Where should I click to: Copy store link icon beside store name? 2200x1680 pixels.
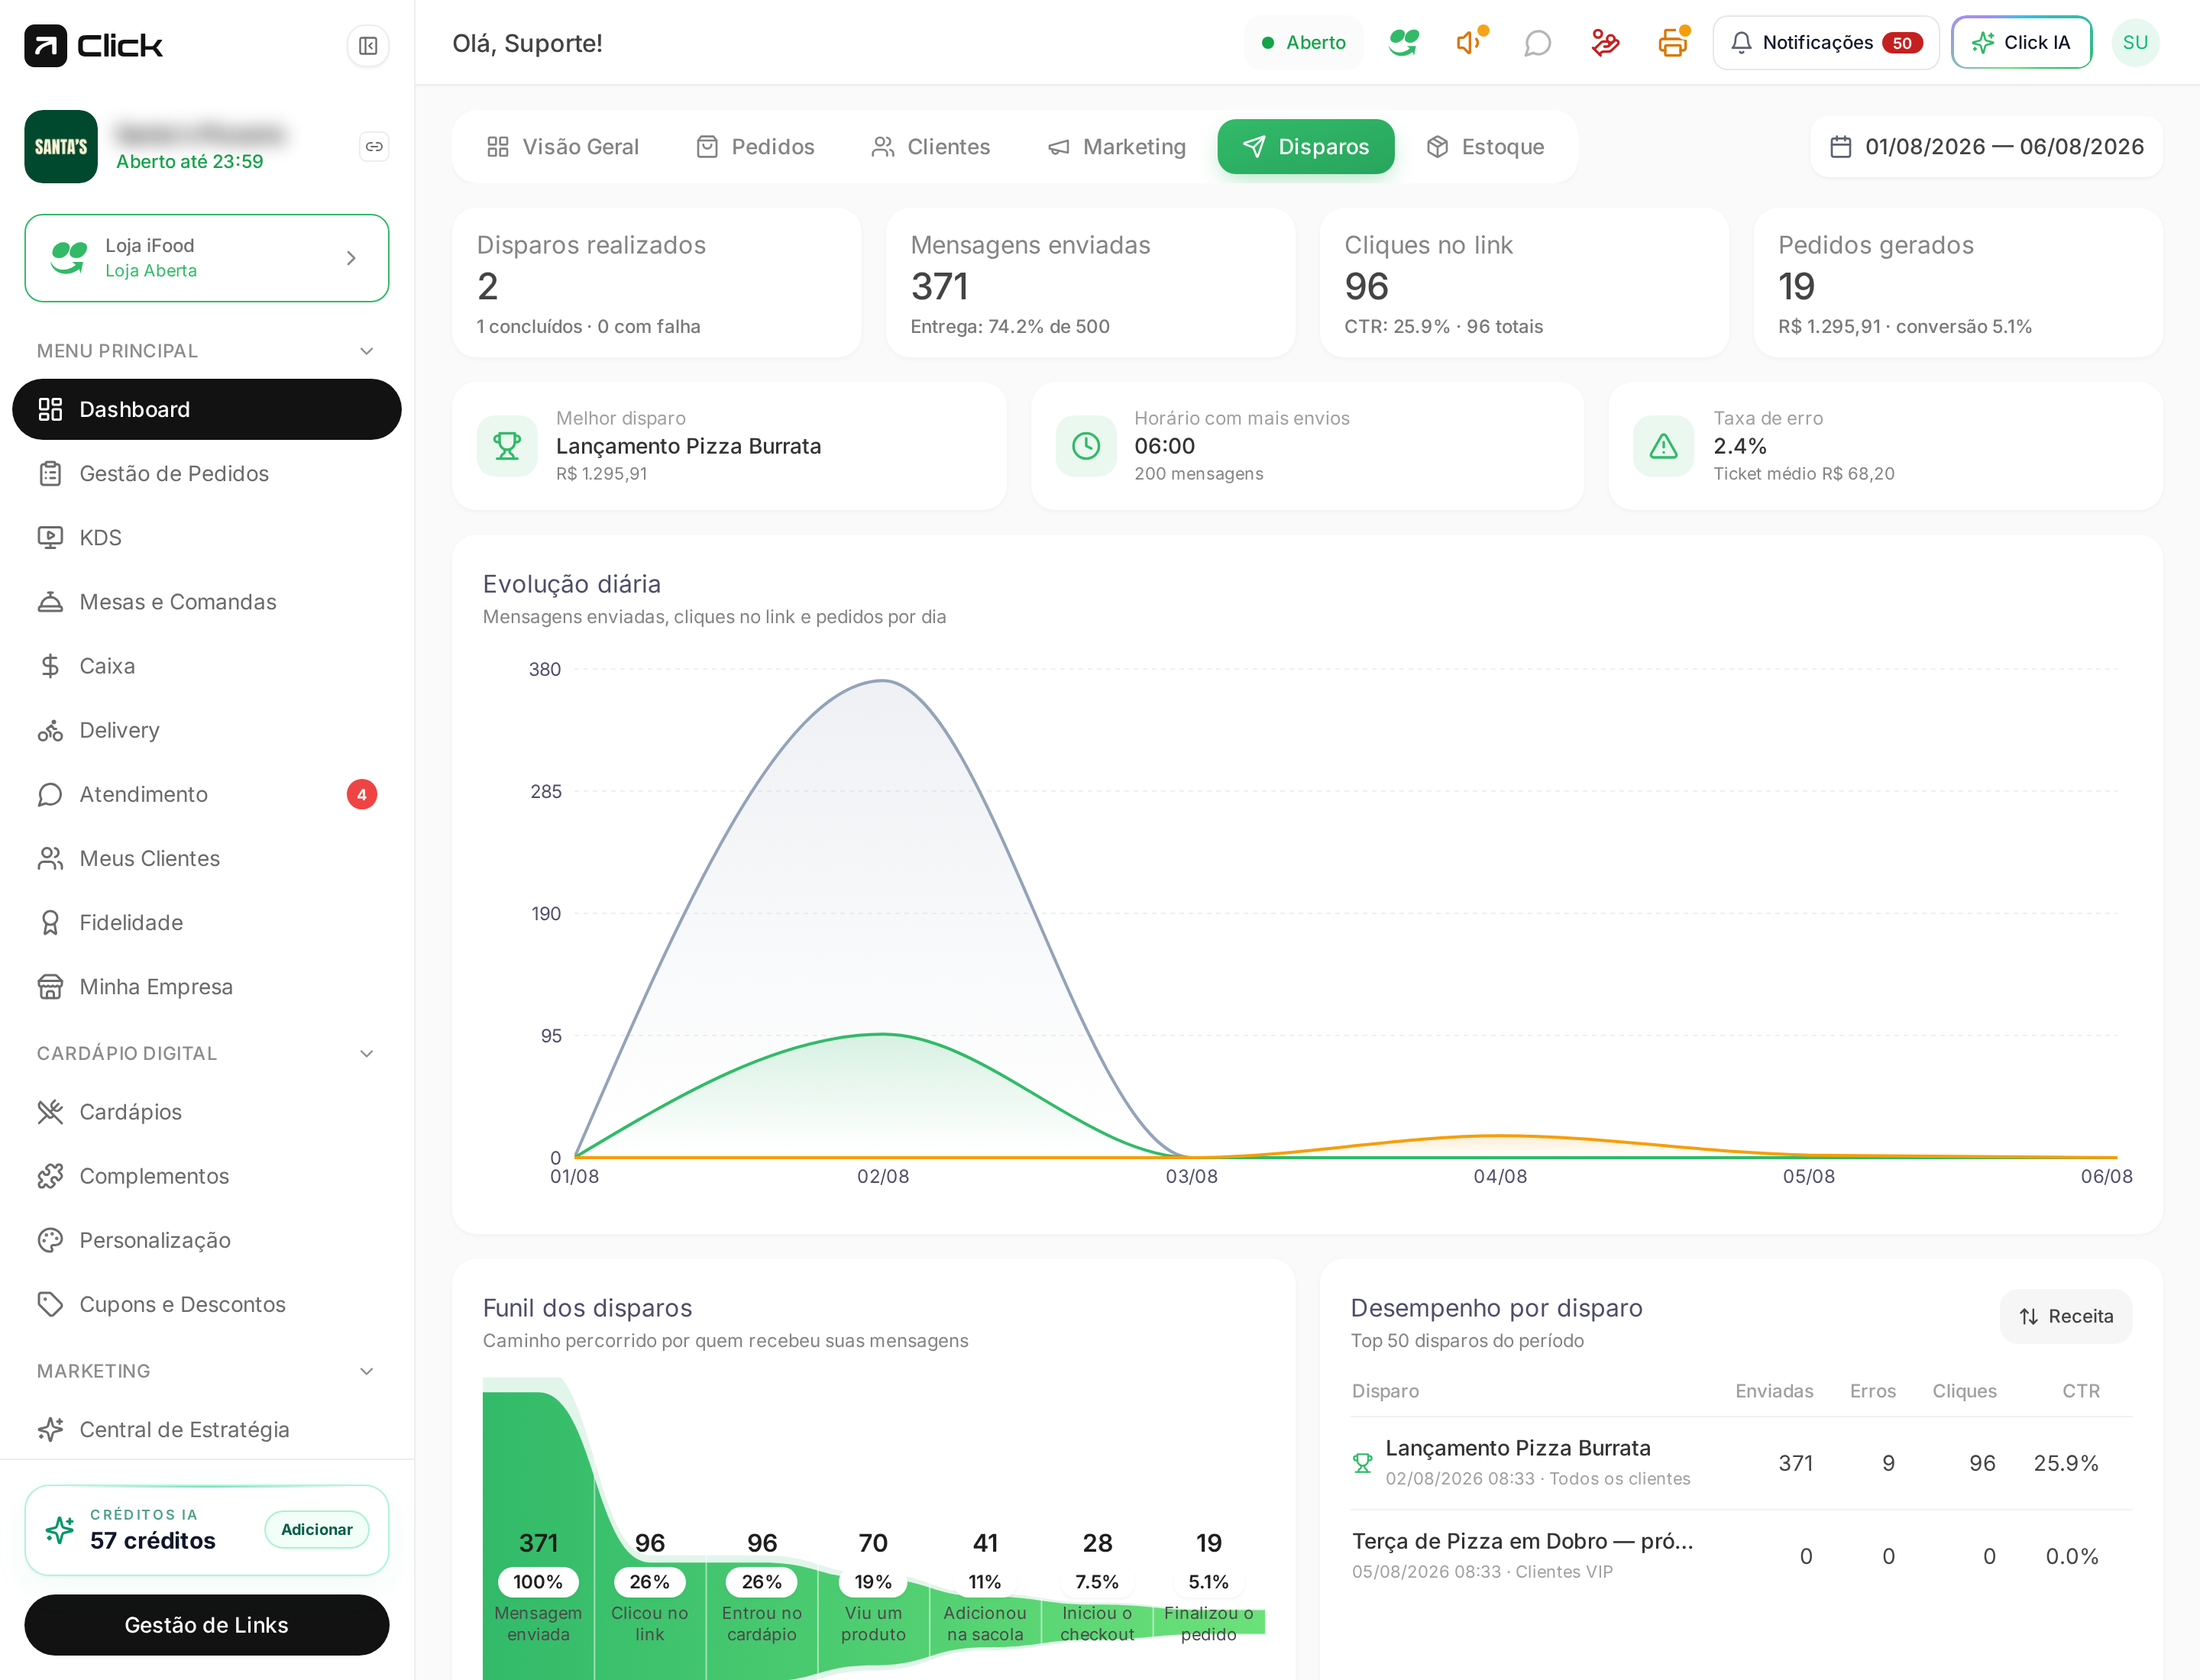374,147
